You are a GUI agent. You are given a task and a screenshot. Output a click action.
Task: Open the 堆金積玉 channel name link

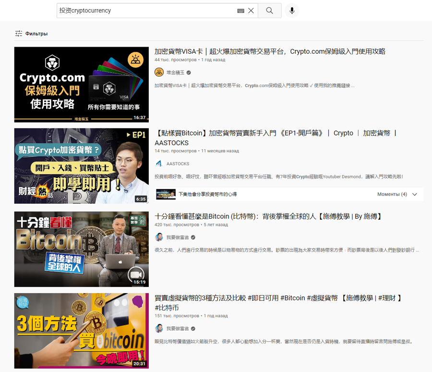point(175,73)
